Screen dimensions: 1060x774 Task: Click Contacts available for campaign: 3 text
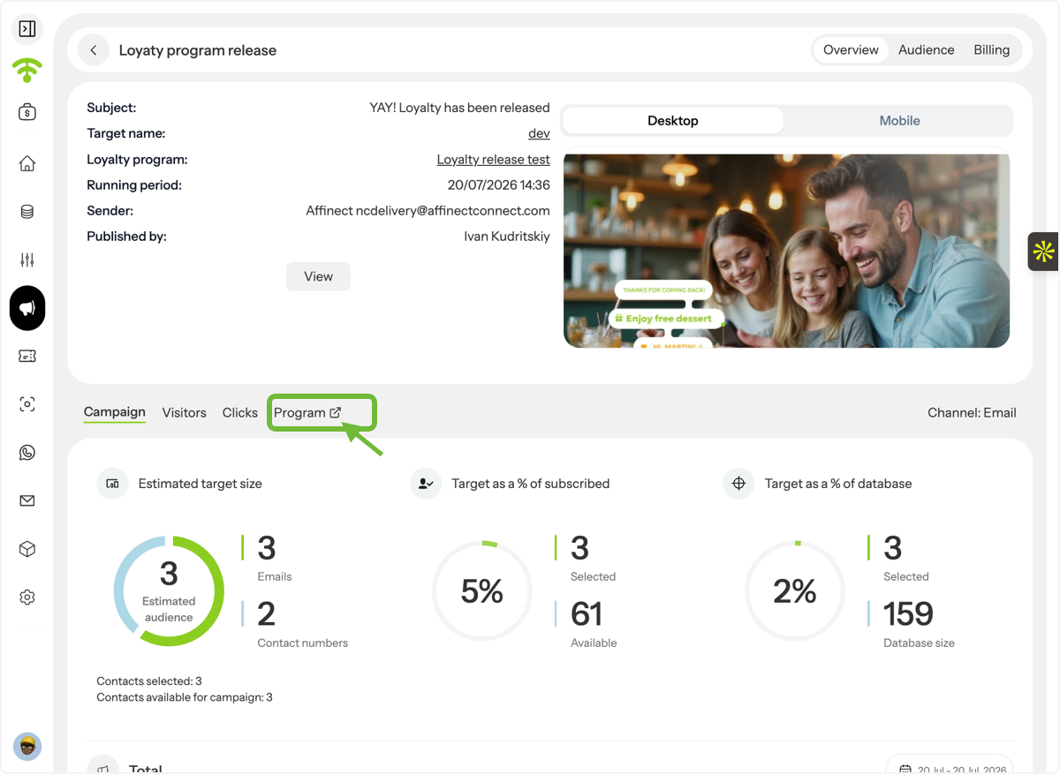pyautogui.click(x=185, y=697)
